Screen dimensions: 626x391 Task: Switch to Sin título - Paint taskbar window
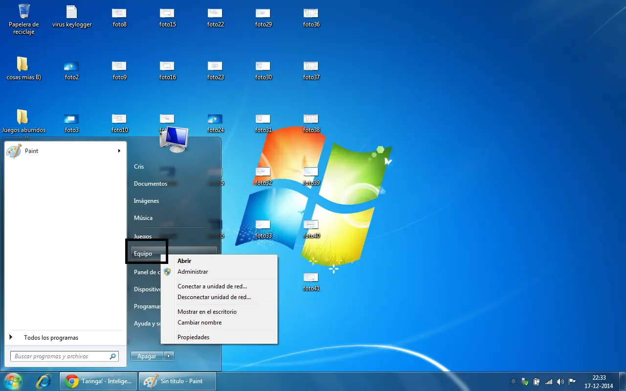point(177,381)
